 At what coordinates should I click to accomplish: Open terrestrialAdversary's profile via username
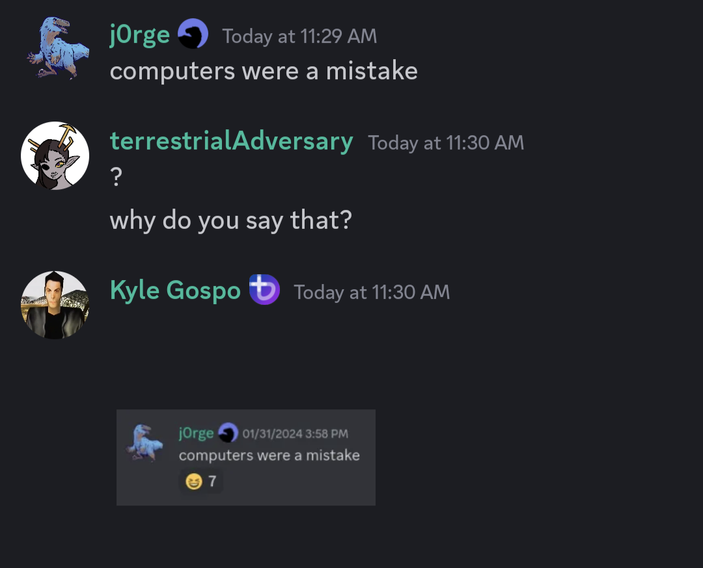232,141
